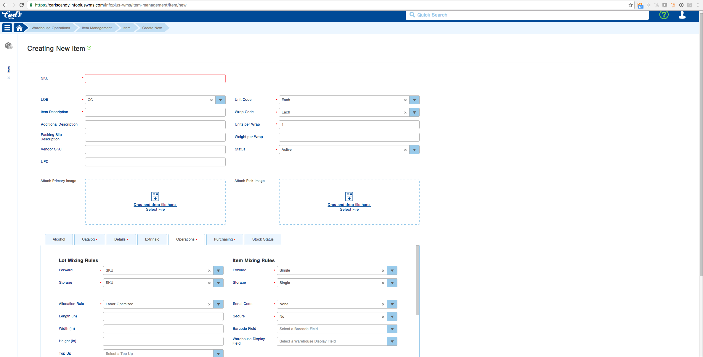Expand the Unit Code dropdown
The width and height of the screenshot is (703, 357).
click(x=414, y=100)
